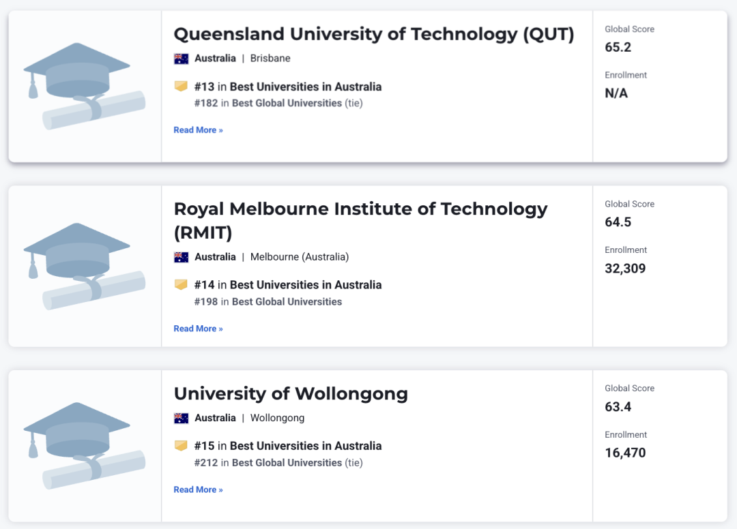
Task: Click the QUT graduation cap thumbnail
Action: coord(85,87)
